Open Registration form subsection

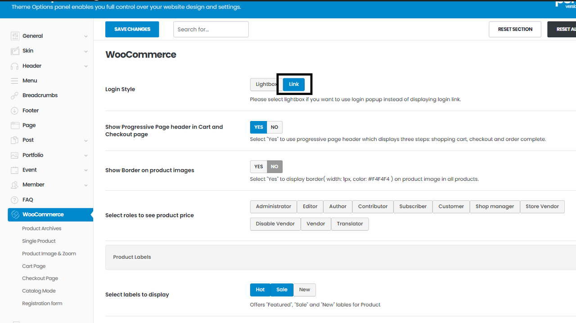click(42, 304)
